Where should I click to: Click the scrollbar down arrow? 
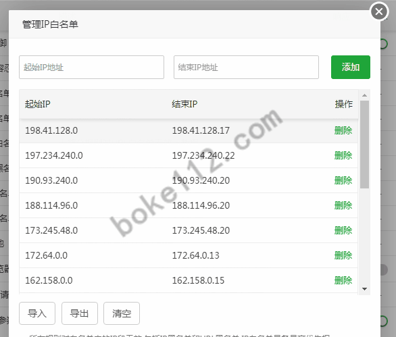click(x=364, y=289)
